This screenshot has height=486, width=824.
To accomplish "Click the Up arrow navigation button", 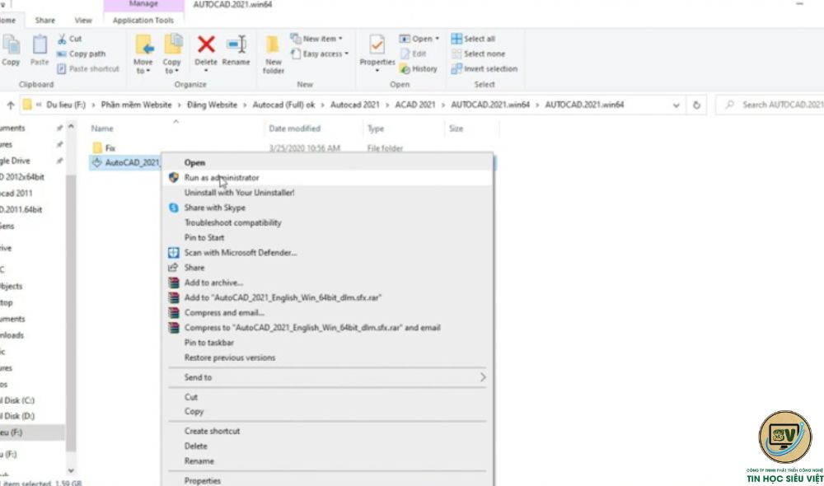I will click(11, 105).
